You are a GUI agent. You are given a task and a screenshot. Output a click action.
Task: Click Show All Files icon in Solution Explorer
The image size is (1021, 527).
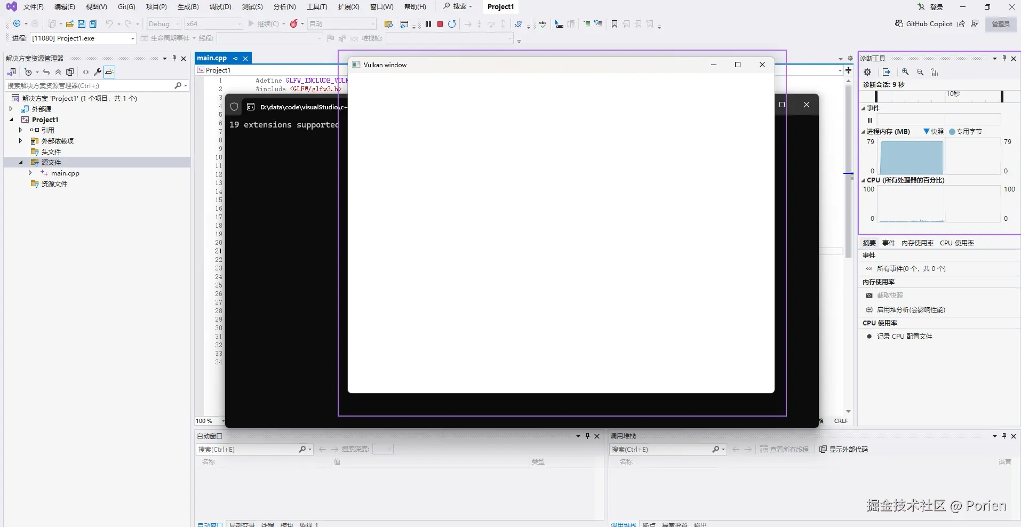(70, 72)
